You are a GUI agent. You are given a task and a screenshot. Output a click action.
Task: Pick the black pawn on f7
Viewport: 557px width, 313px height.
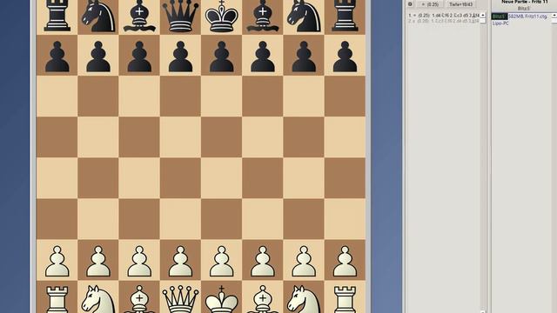(263, 57)
